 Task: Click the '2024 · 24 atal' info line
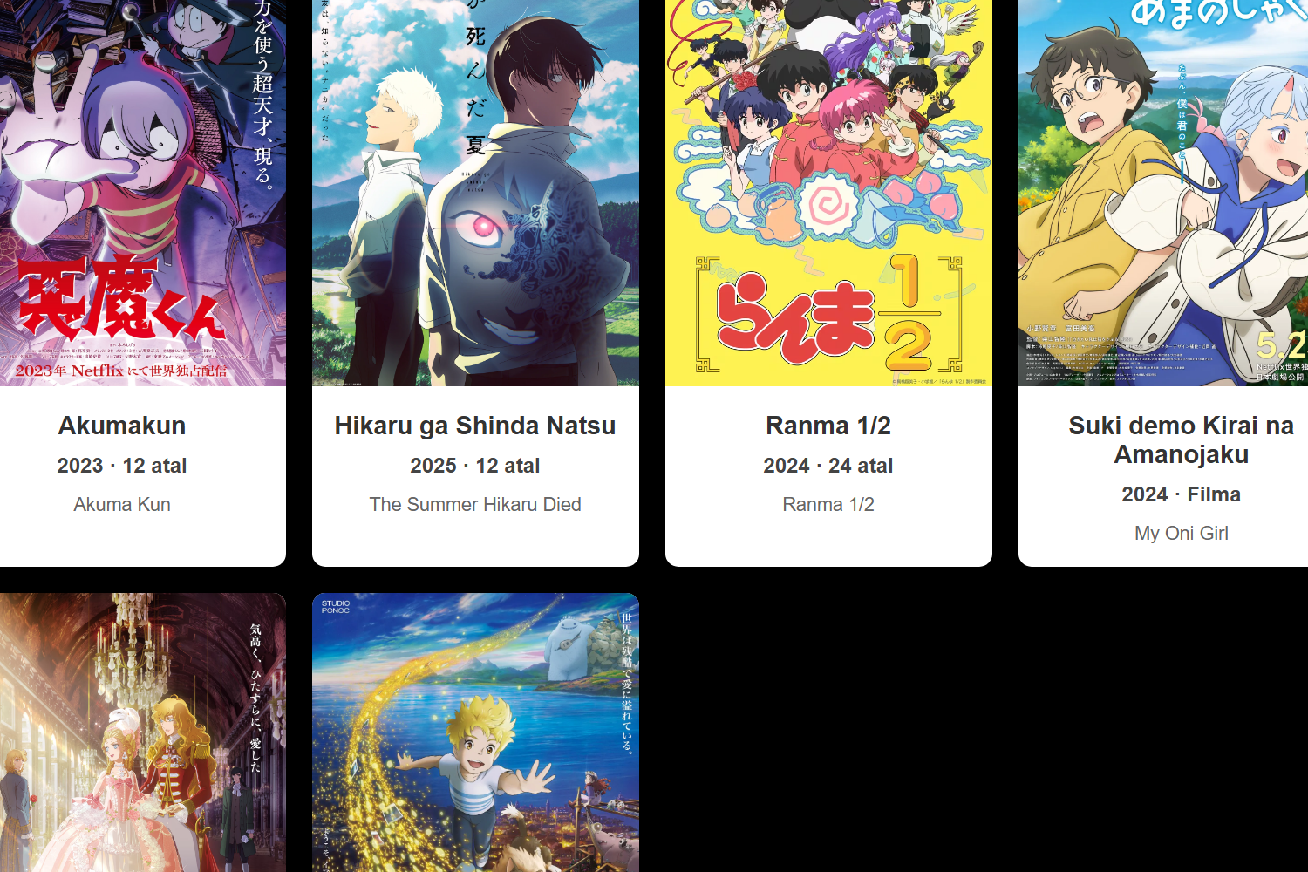(x=828, y=466)
